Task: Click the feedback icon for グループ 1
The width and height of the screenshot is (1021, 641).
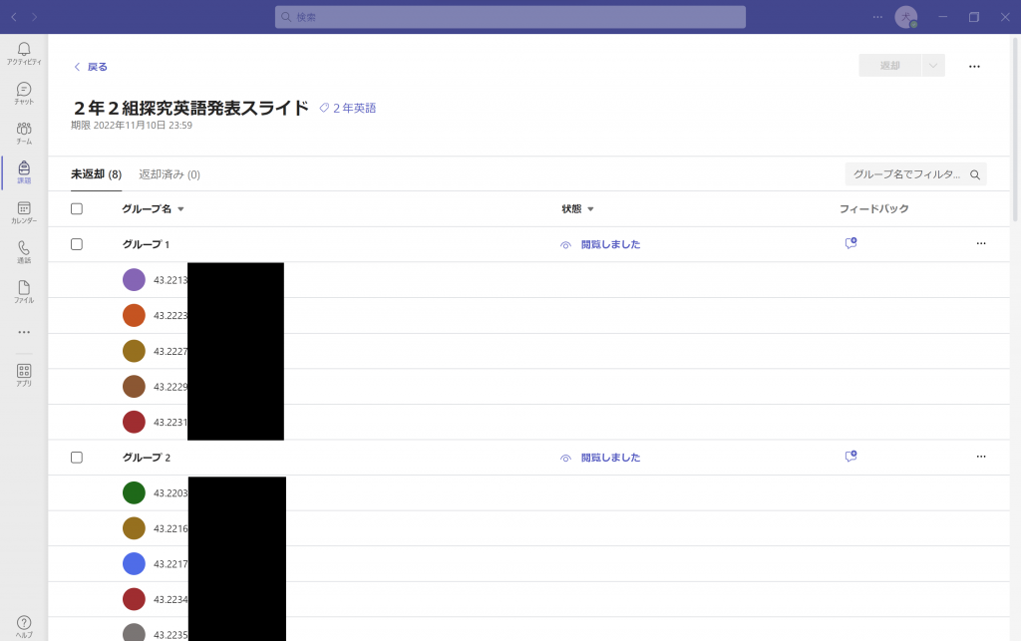Action: [x=851, y=243]
